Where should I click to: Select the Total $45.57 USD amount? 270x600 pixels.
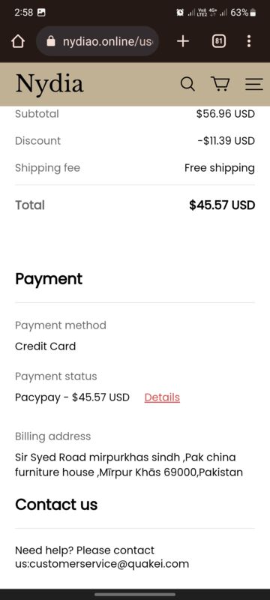222,205
